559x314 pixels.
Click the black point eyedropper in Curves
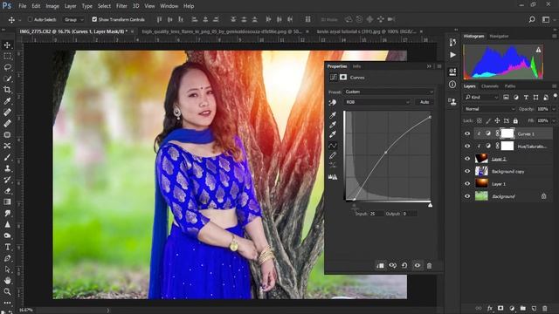[333, 114]
